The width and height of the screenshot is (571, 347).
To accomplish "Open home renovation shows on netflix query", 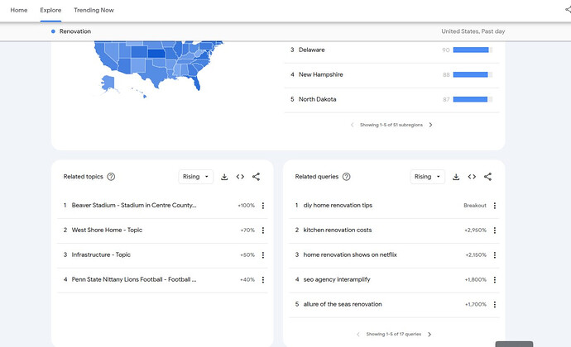I will (350, 254).
